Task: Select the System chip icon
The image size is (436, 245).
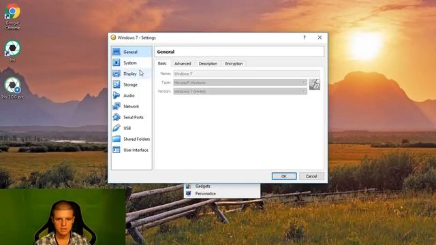Action: click(x=116, y=63)
